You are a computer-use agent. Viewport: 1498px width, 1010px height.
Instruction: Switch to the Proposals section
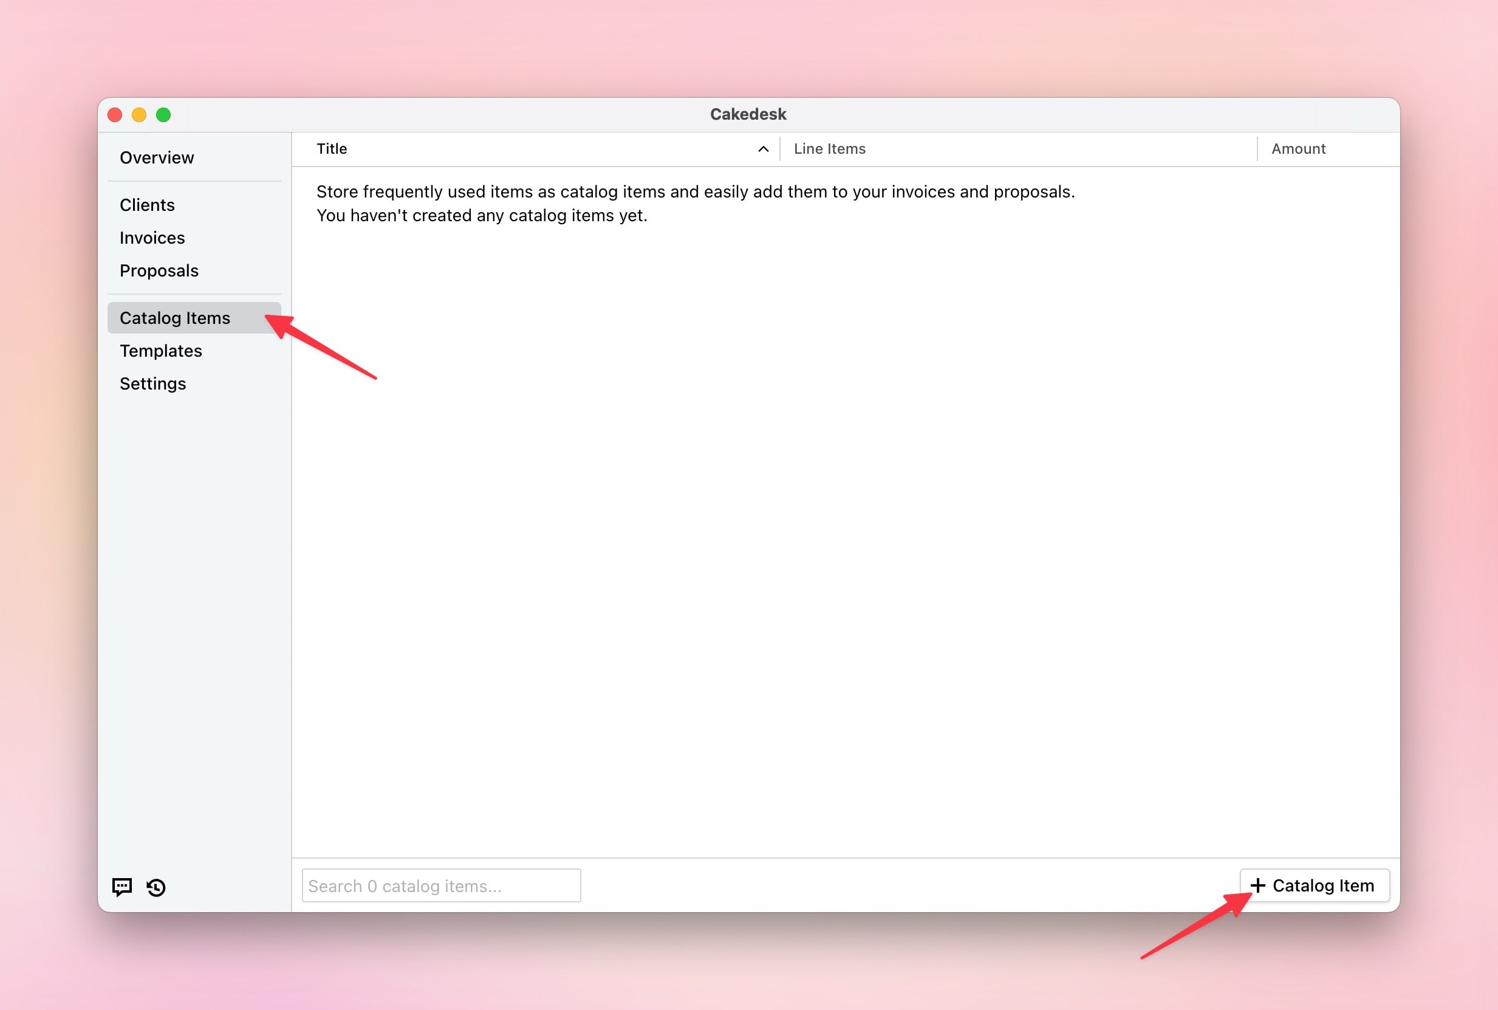159,270
